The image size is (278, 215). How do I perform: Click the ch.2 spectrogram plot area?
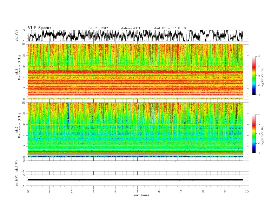click(135, 130)
